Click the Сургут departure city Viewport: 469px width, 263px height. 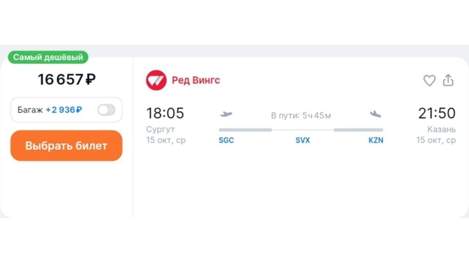click(x=160, y=129)
